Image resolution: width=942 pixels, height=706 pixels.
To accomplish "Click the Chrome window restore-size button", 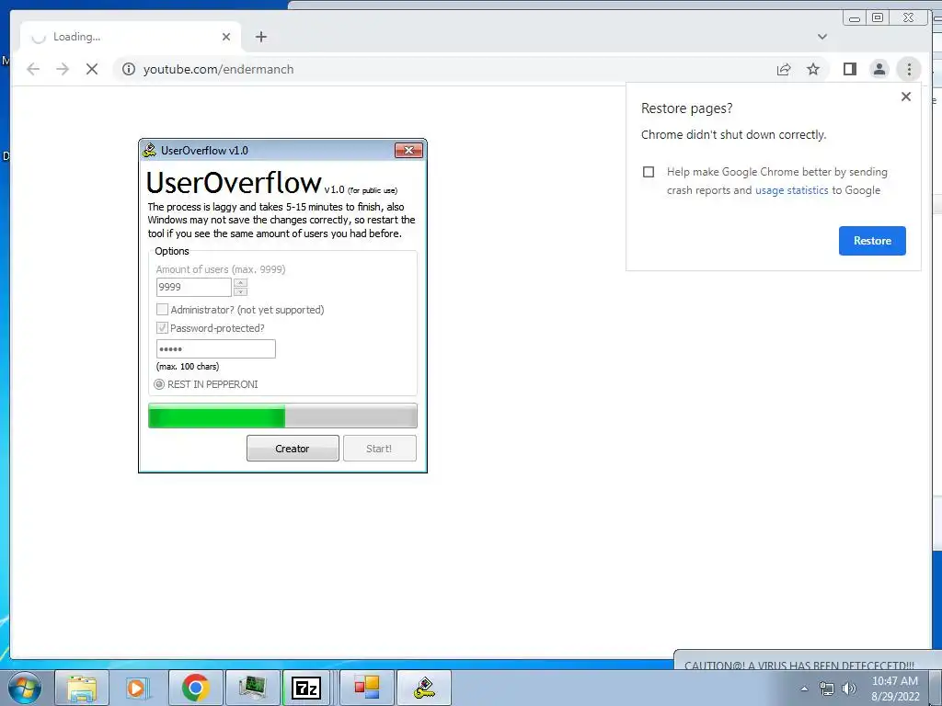I will click(877, 18).
